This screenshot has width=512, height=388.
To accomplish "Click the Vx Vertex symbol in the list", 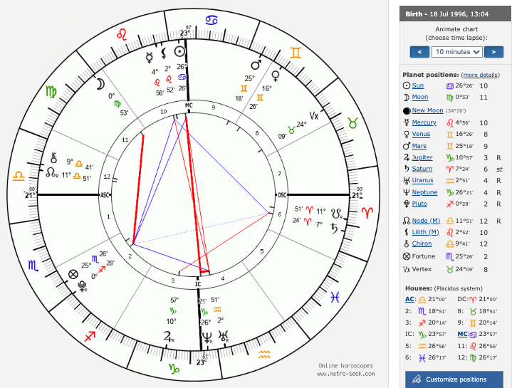I will [407, 269].
